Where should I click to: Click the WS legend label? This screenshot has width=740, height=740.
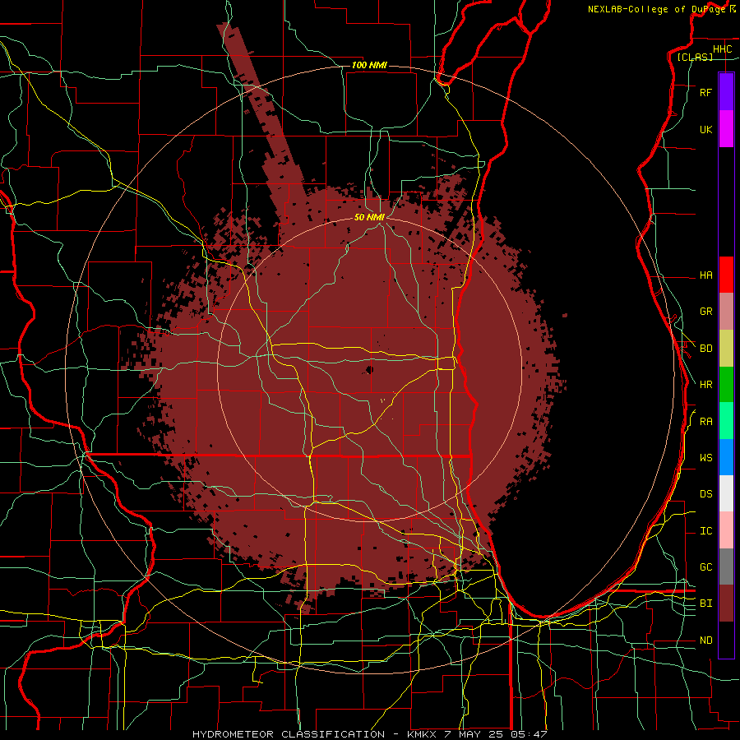tap(705, 457)
